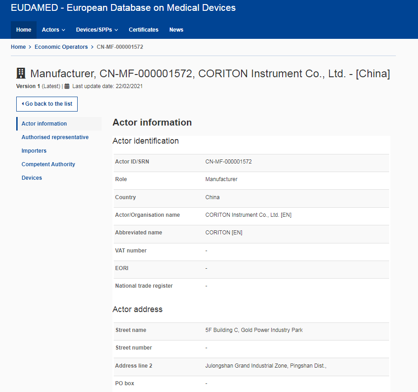
Task: Select Importers in side menu
Action: tap(34, 151)
